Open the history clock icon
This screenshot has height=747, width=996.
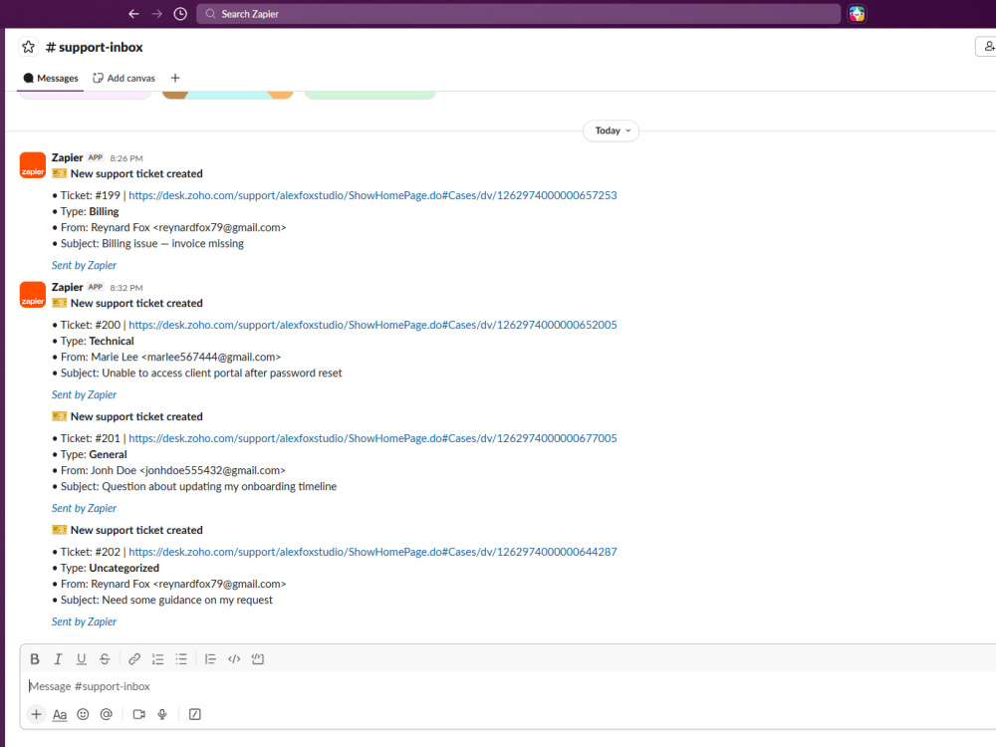tap(180, 13)
